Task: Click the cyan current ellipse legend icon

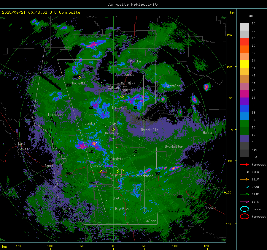Action: pos(244,209)
